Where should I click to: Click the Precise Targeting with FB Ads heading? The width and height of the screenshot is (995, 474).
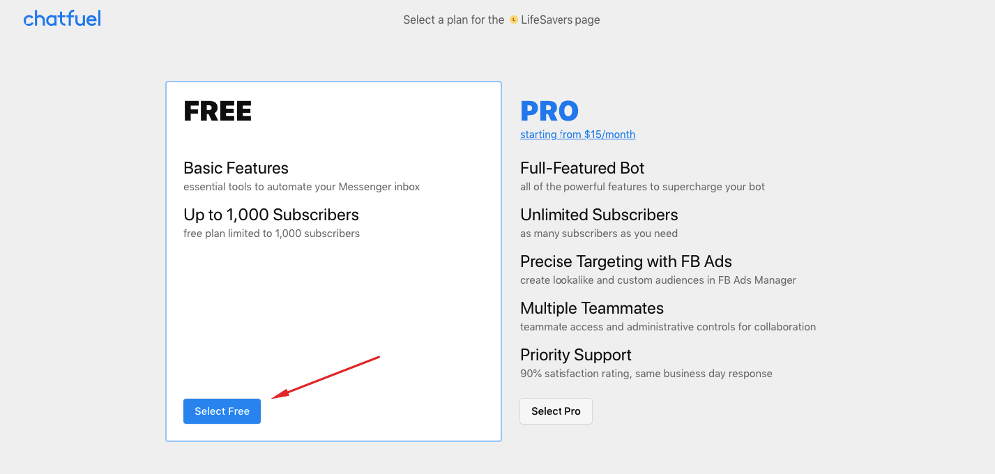[625, 261]
